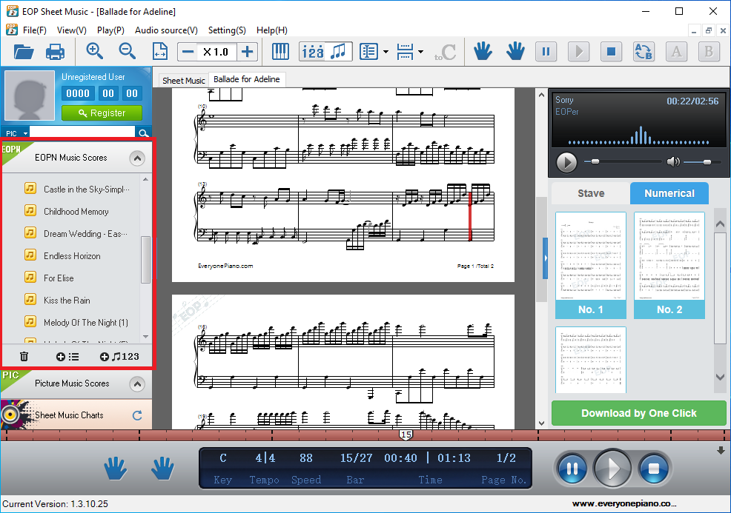The height and width of the screenshot is (513, 731).
Task: Refresh Sheet Music Charts with the reload icon
Action: click(x=137, y=416)
